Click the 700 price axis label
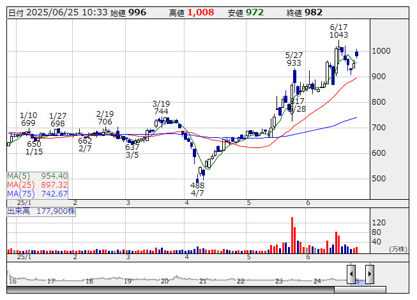This screenshot has width=417, height=300. (x=379, y=128)
